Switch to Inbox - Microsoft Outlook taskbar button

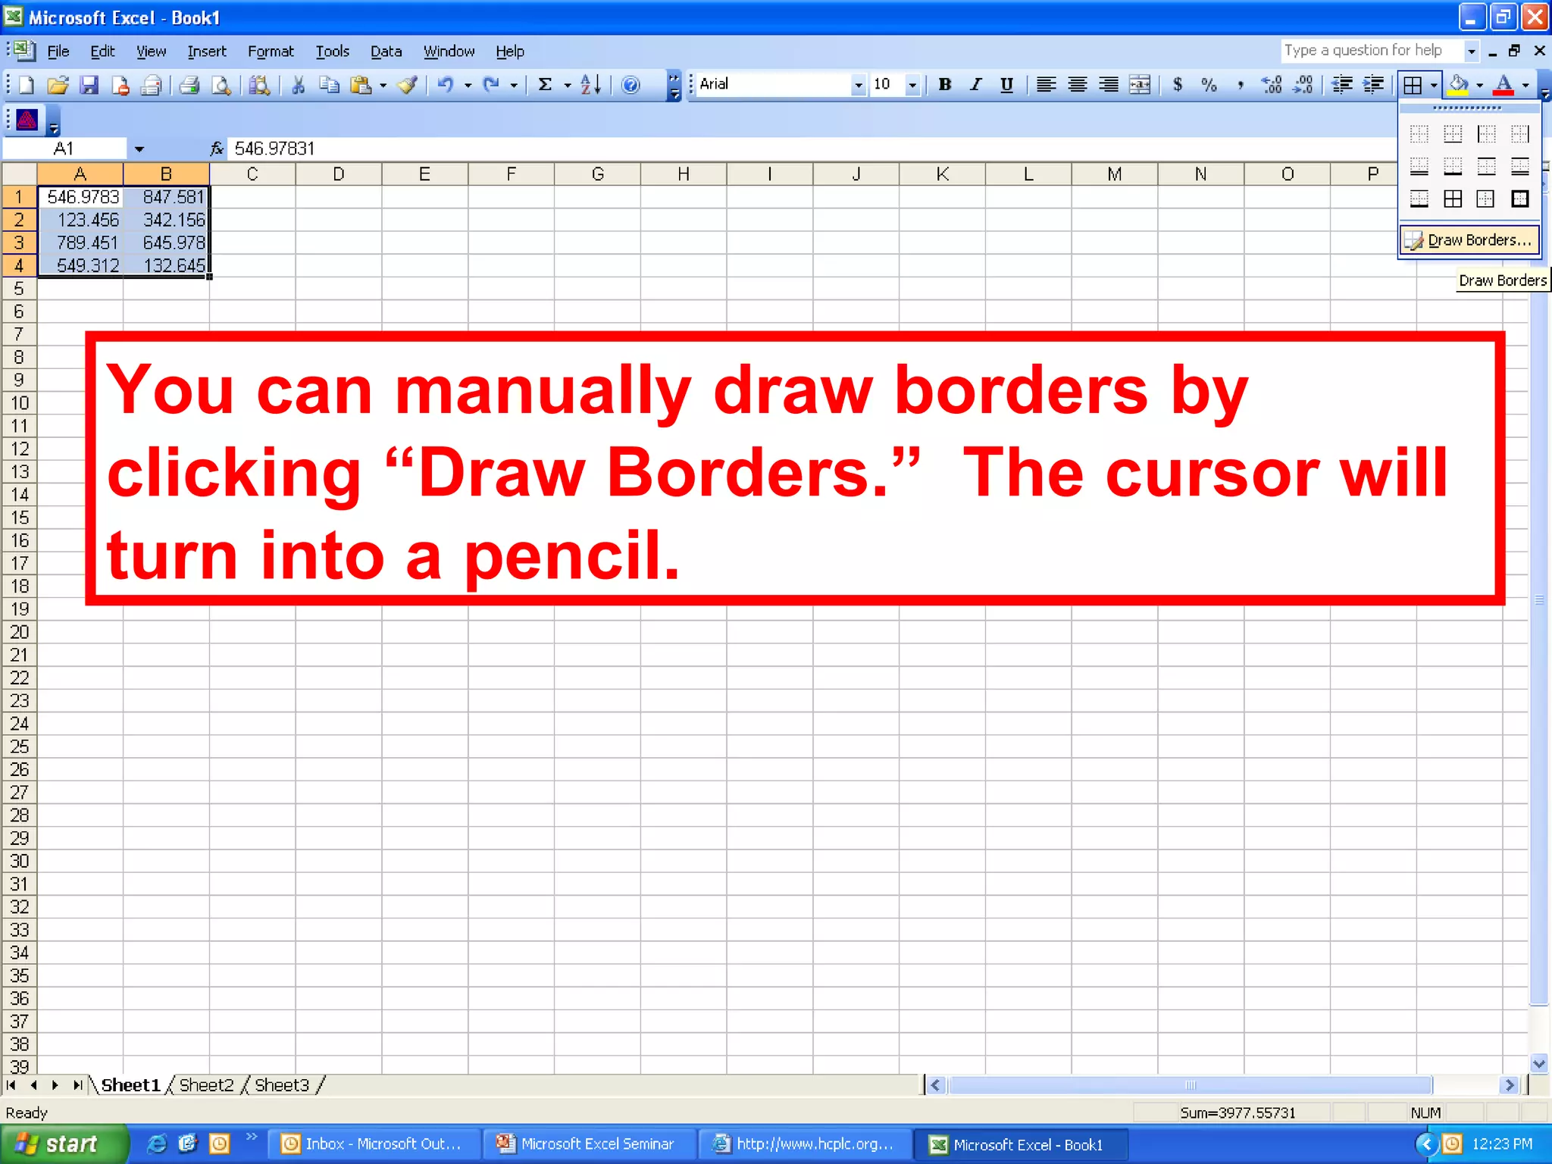[374, 1144]
